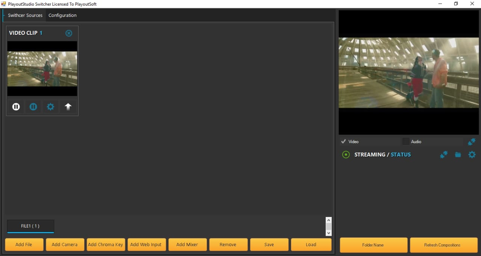Click Add Web Input button

146,244
